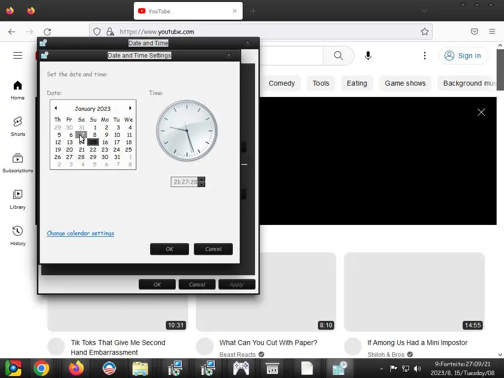
Task: Click the date-time calendar taskbar icon
Action: tap(339, 368)
